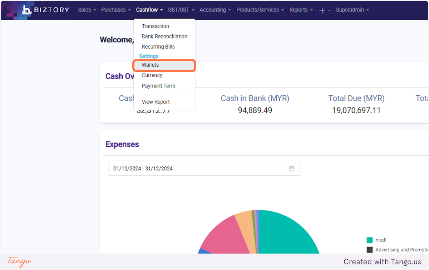Open Payment Term settings
The width and height of the screenshot is (429, 270).
point(164,86)
